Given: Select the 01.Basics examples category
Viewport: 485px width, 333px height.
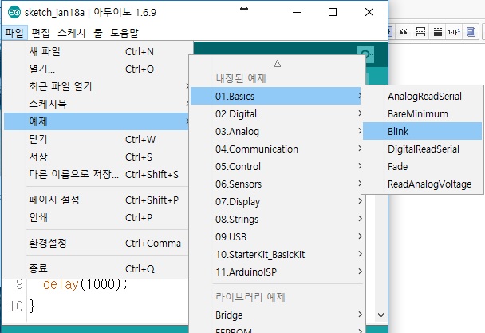Looking at the screenshot, I should click(x=277, y=96).
